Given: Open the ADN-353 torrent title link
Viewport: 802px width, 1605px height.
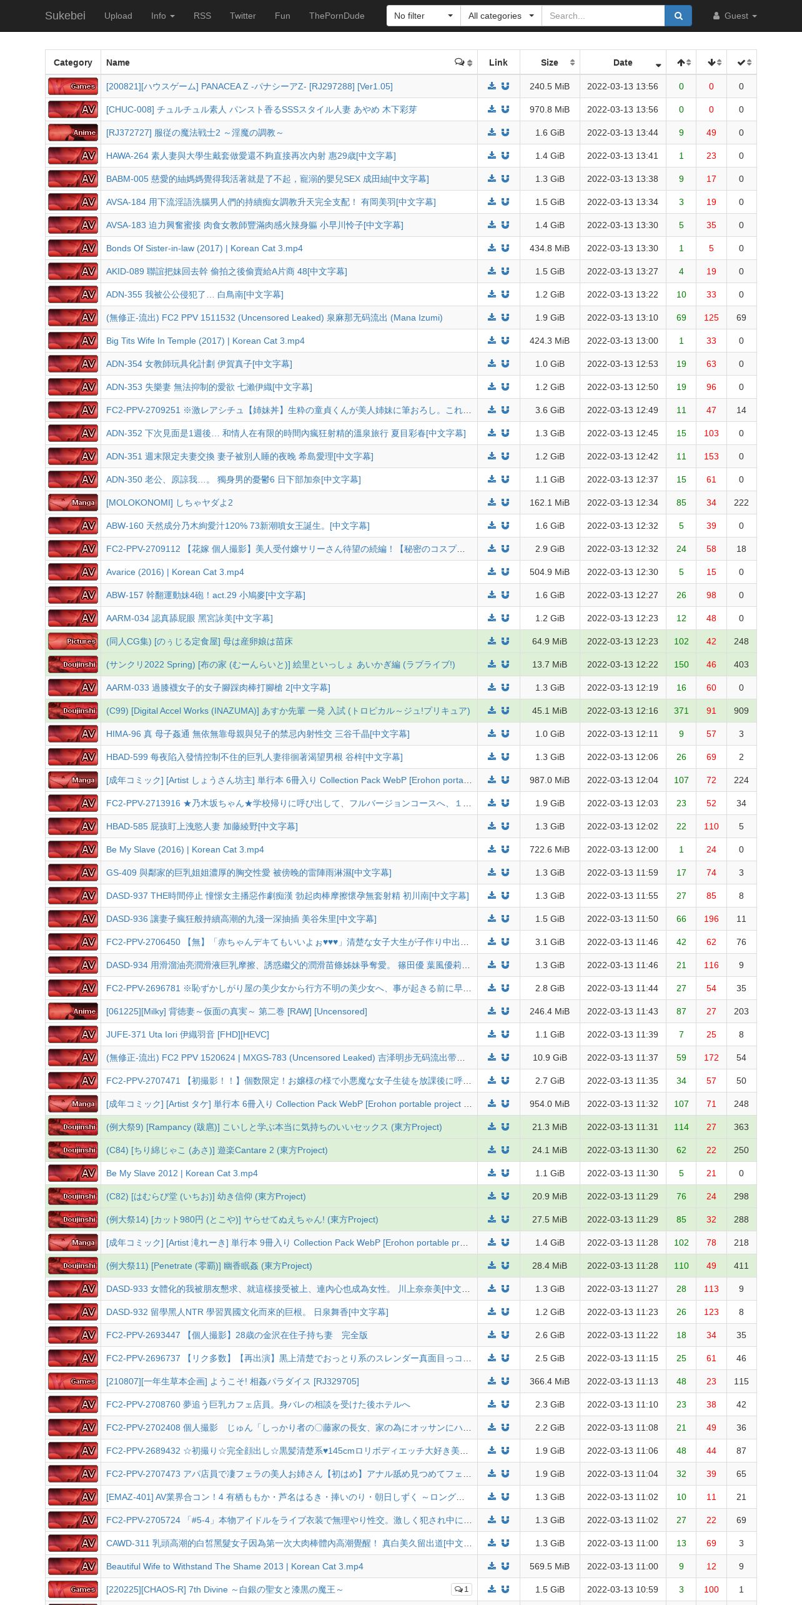Looking at the screenshot, I should click(x=209, y=387).
